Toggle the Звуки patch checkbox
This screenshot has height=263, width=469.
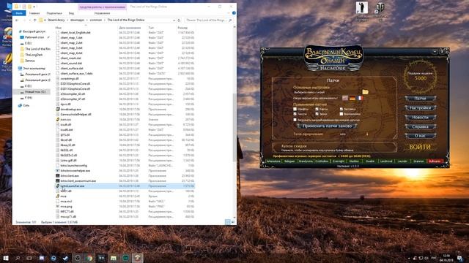pyautogui.click(x=317, y=114)
